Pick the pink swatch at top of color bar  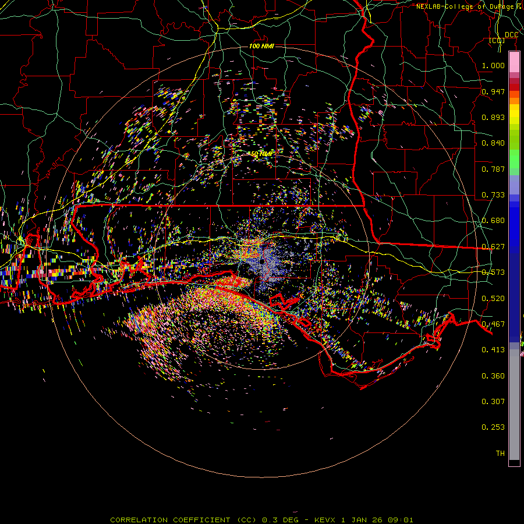coord(514,62)
